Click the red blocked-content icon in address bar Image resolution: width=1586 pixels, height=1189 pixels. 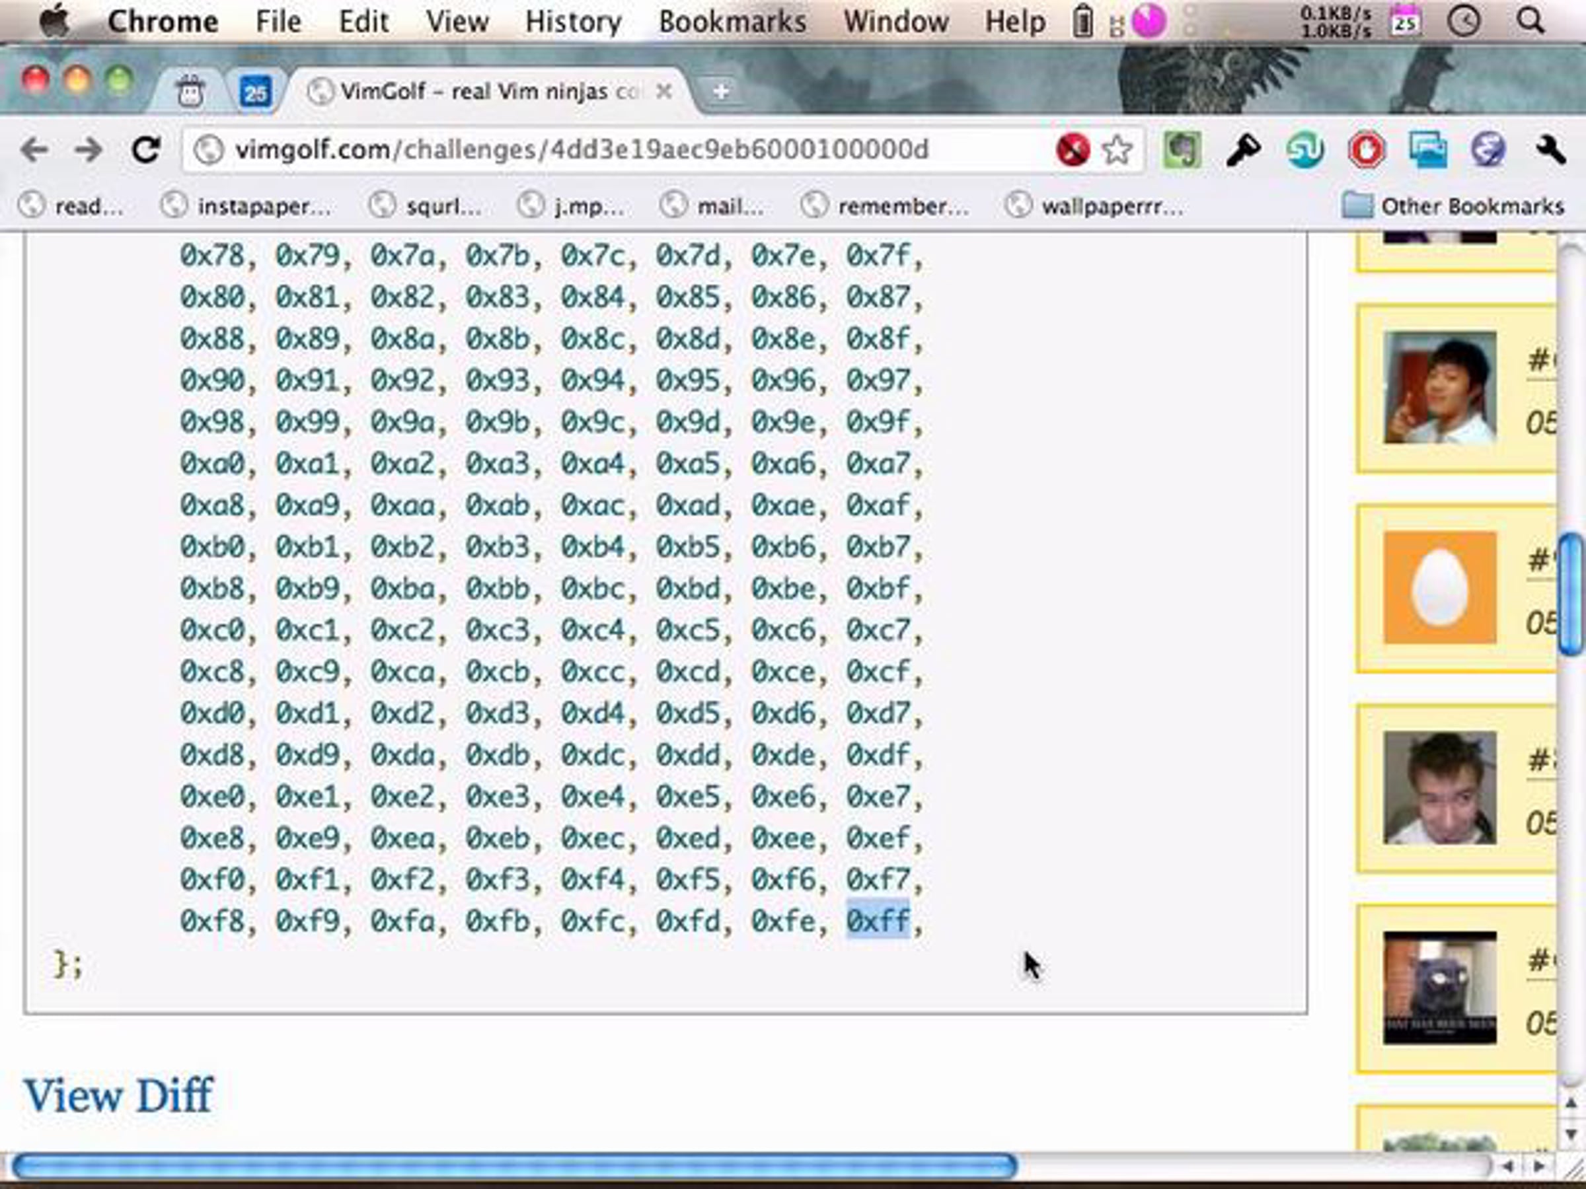pos(1073,151)
